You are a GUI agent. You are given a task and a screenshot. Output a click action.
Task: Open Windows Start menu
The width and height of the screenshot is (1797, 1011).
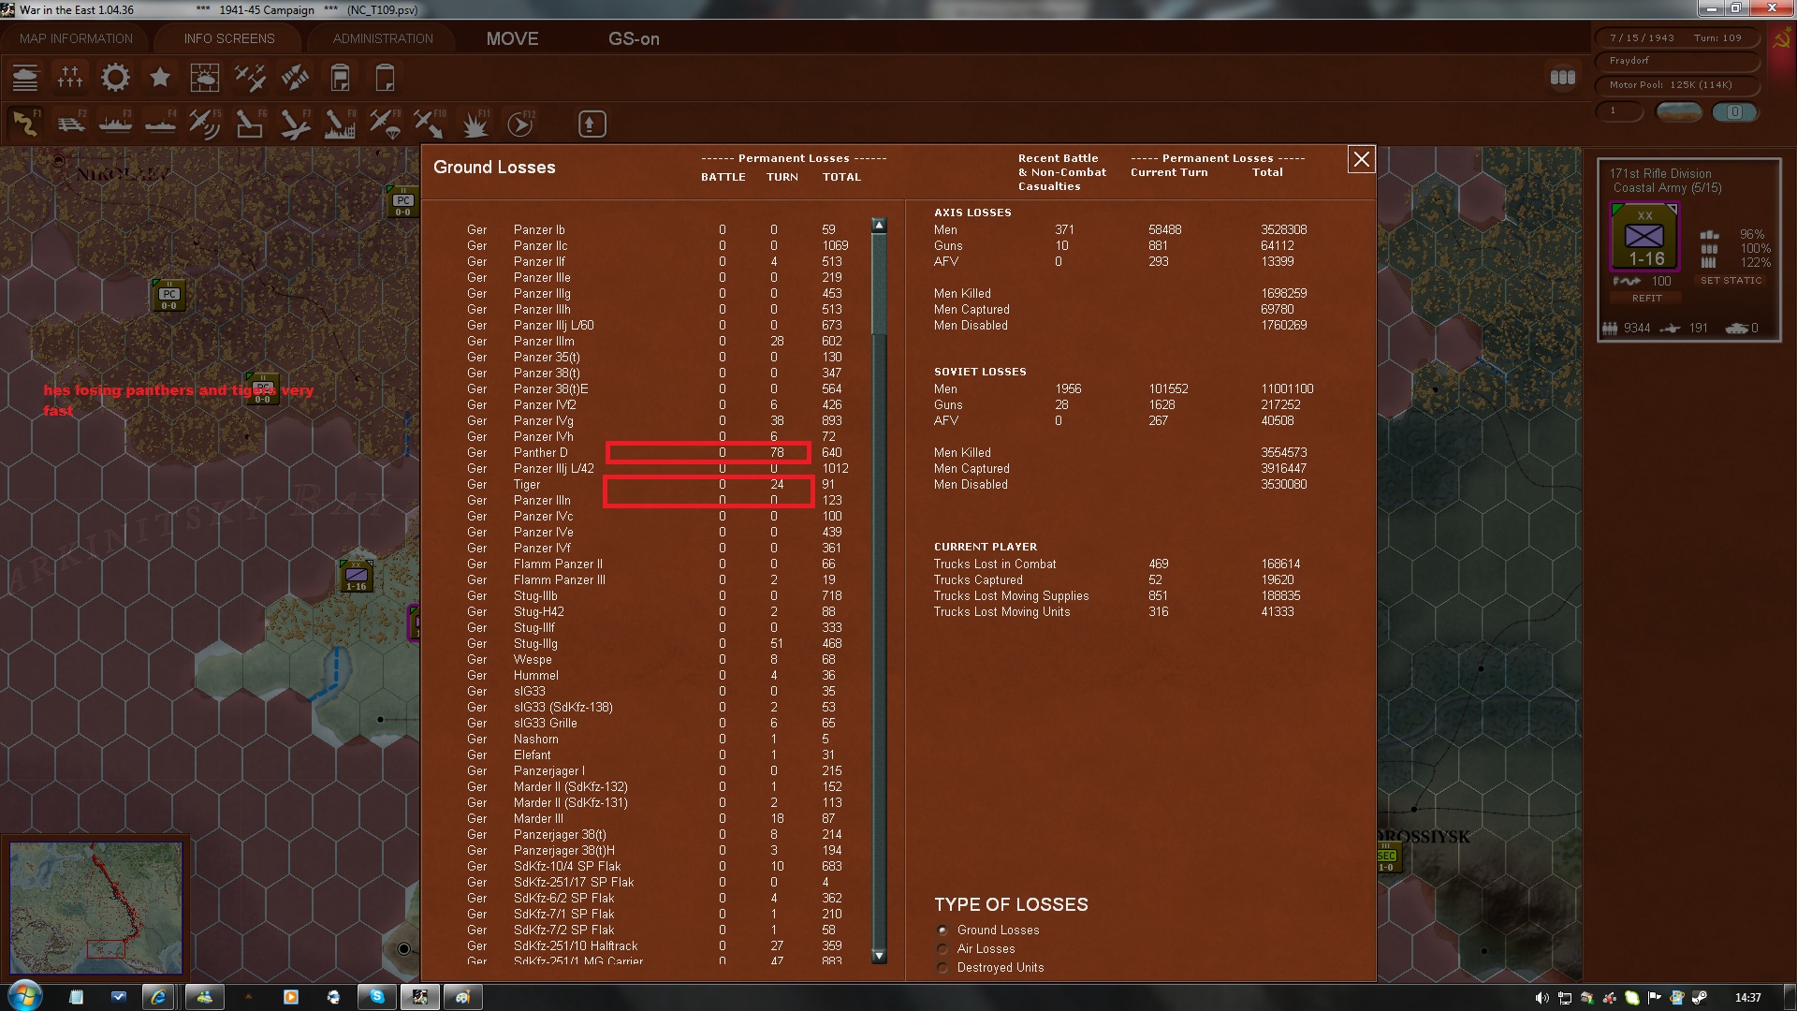point(25,996)
